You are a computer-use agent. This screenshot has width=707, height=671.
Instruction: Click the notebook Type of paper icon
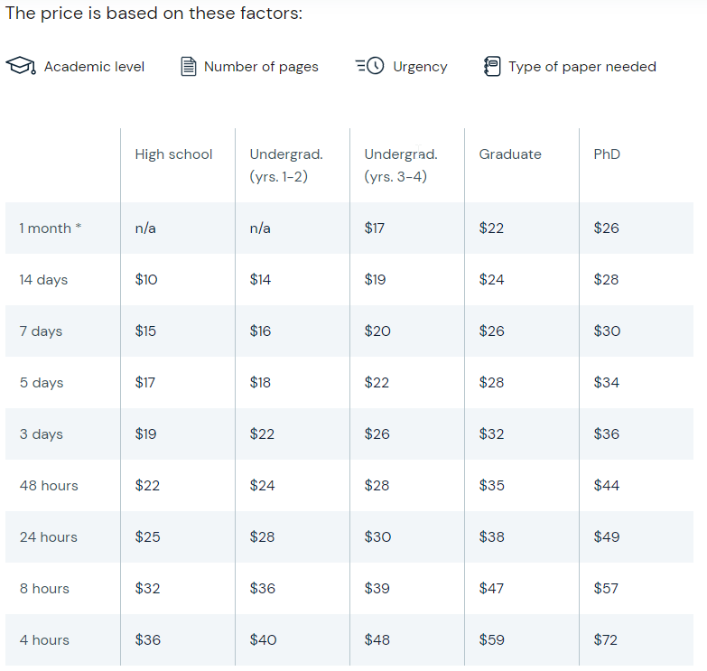(492, 66)
